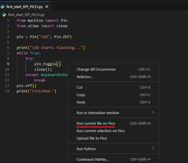188x163 pixels.
Task: Click the 'print("Finished.")' line
Action: pyautogui.click(x=36, y=91)
